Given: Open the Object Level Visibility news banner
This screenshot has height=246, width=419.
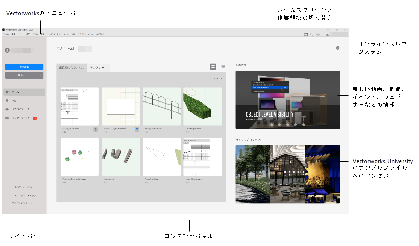Looking at the screenshot, I should coord(287,100).
